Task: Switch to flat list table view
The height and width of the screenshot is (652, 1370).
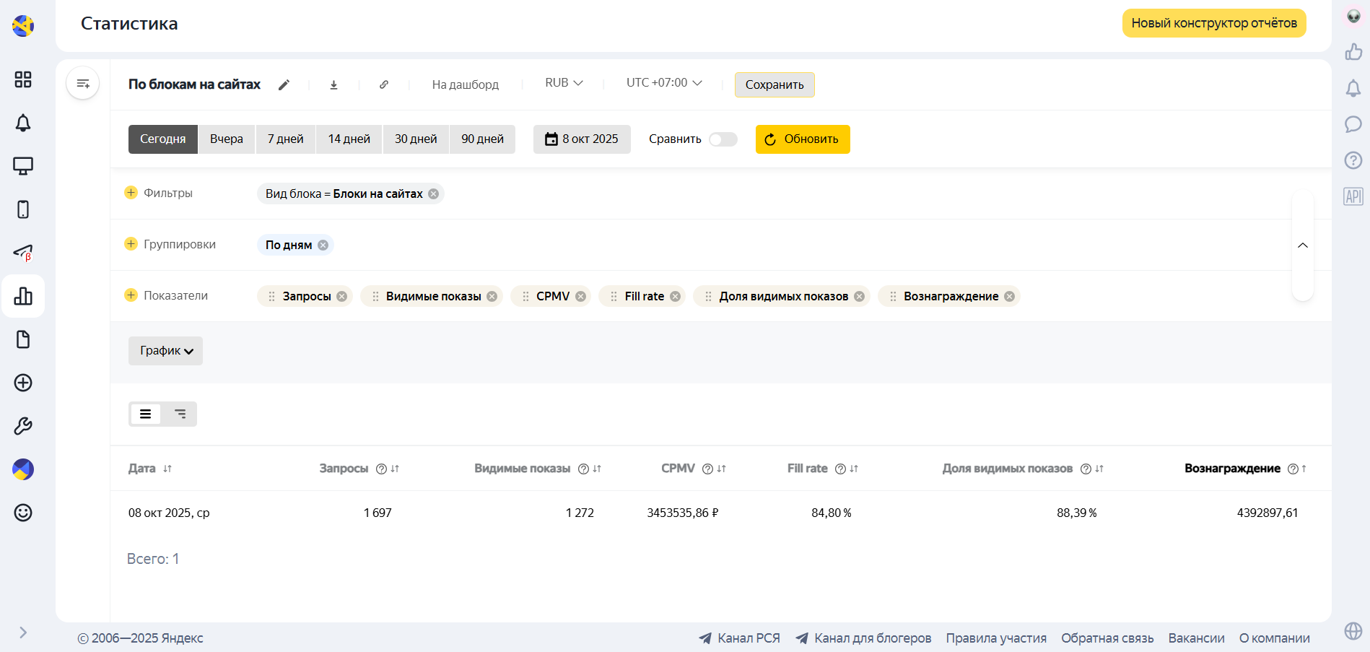Action: click(x=146, y=414)
